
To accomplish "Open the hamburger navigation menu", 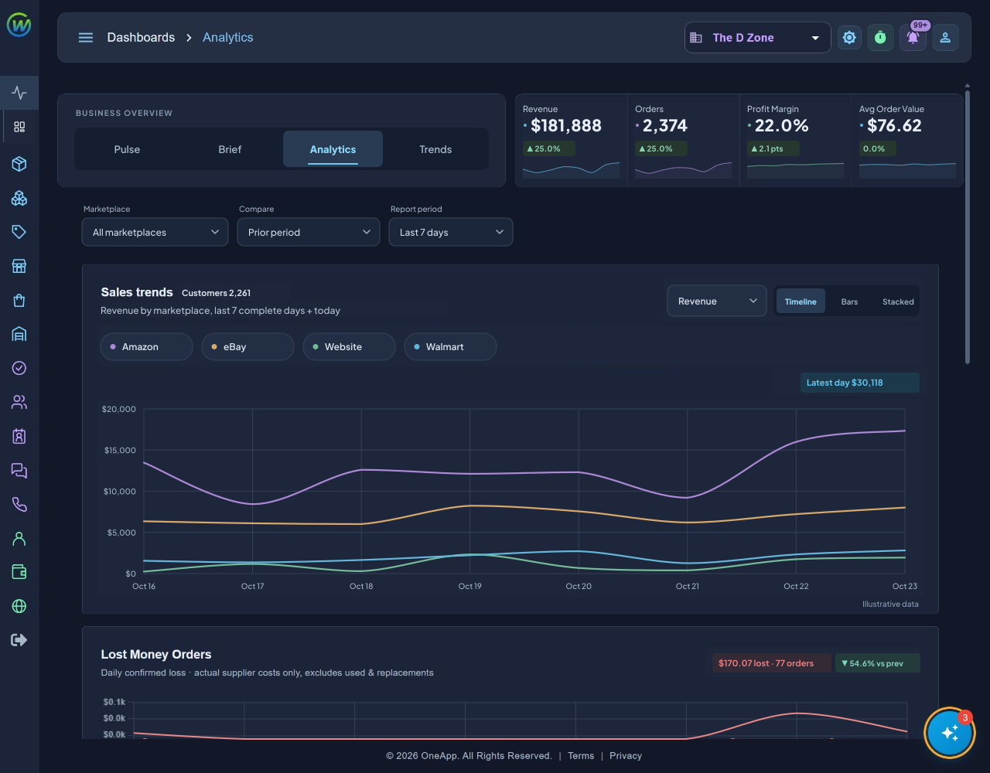I will coord(86,37).
